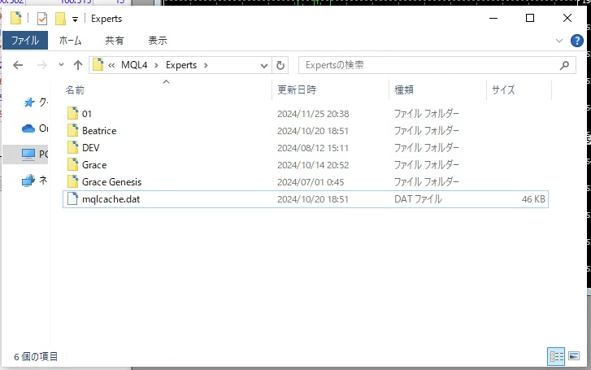Go up one folder level with up arrow
The width and height of the screenshot is (591, 370).
click(x=78, y=65)
